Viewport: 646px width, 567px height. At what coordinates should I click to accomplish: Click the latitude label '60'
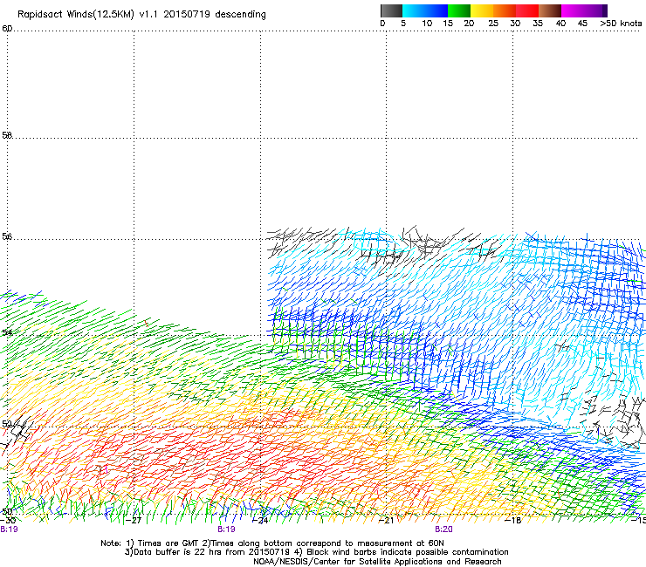click(7, 29)
